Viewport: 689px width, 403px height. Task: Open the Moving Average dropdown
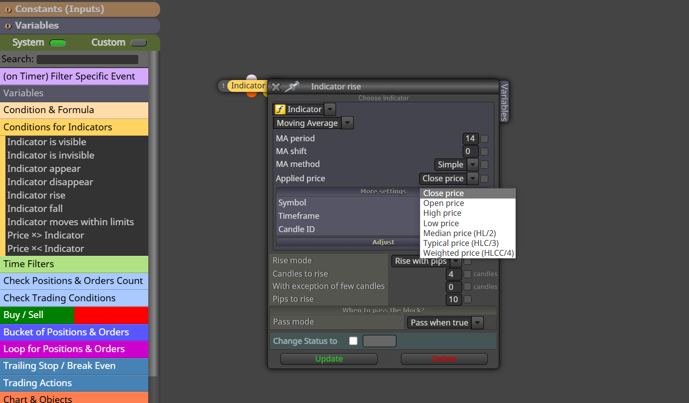pos(348,123)
